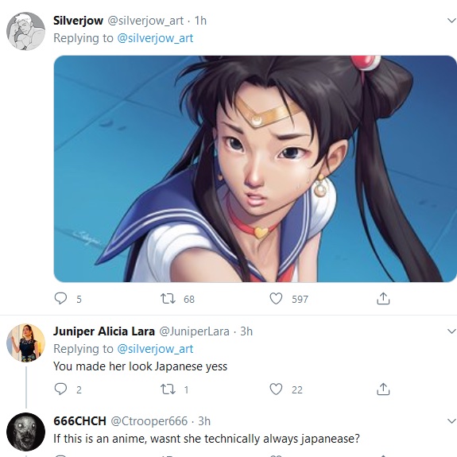The height and width of the screenshot is (457, 457).
Task: Click @silverjow_art mention in Silverjow's reply line
Action: (x=155, y=38)
